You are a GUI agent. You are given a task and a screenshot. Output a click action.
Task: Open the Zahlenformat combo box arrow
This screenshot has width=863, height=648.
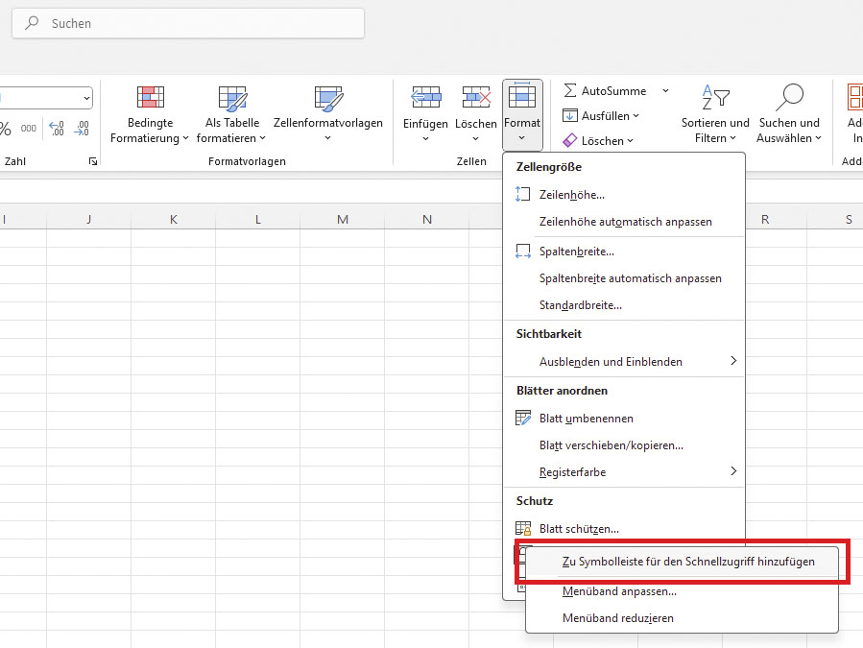(x=86, y=98)
